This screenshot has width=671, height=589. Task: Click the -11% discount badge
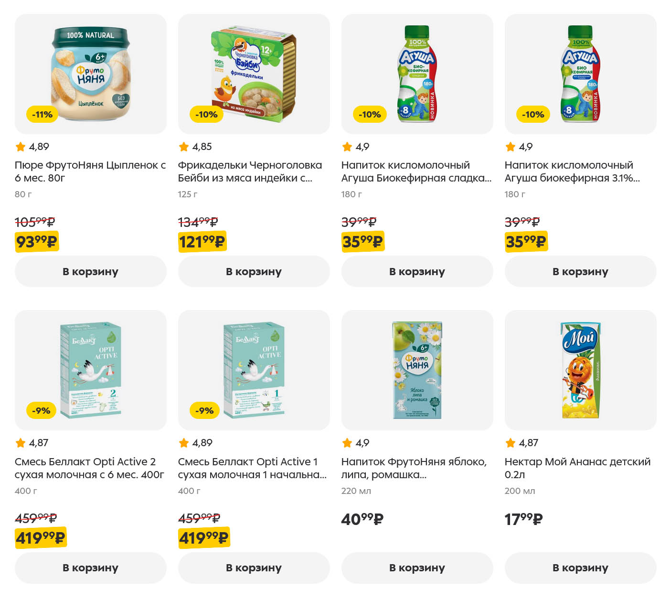point(42,115)
